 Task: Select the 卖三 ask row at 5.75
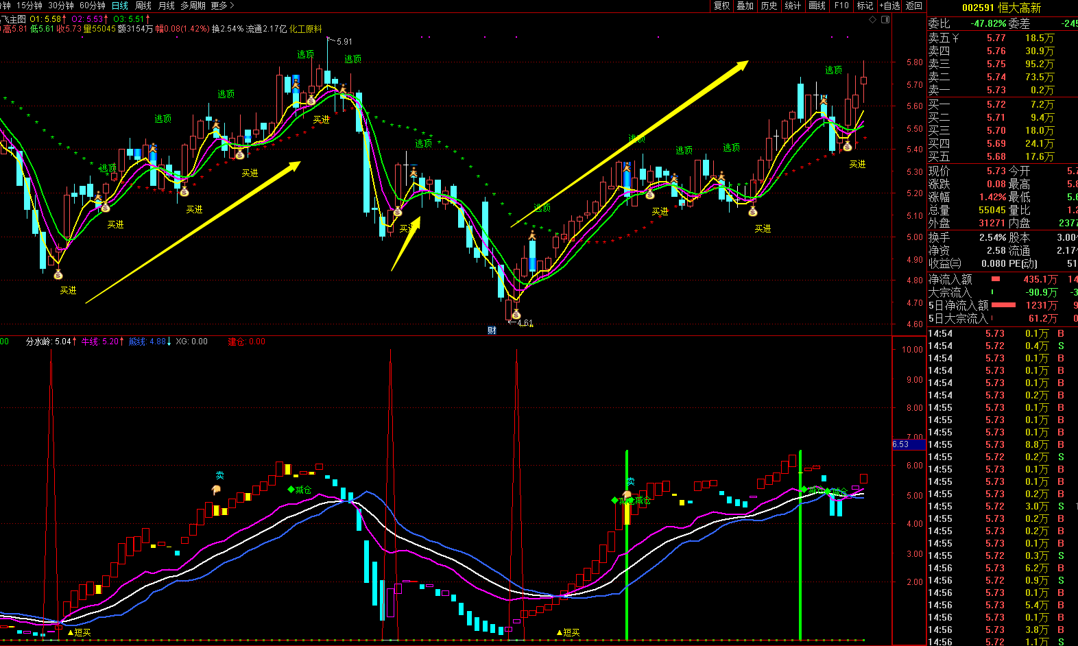pos(1003,64)
